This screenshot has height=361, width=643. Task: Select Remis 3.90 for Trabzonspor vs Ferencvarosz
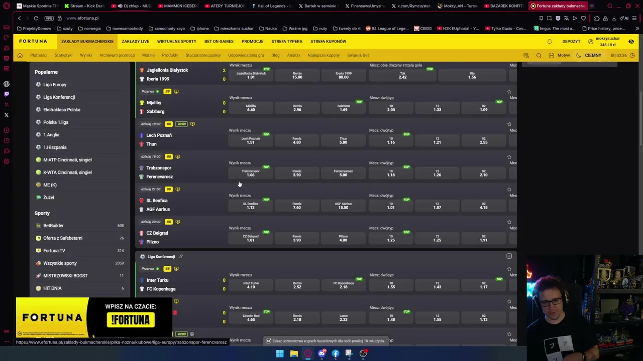pos(297,173)
